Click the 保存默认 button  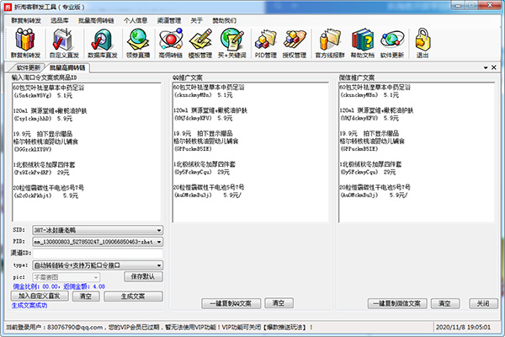141,275
